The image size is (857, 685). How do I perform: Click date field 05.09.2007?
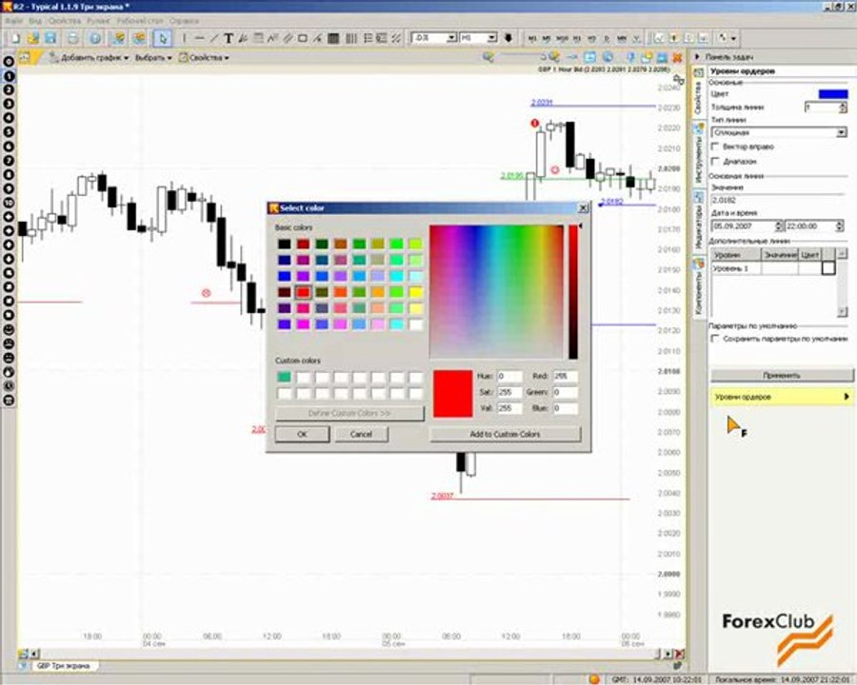tap(747, 225)
